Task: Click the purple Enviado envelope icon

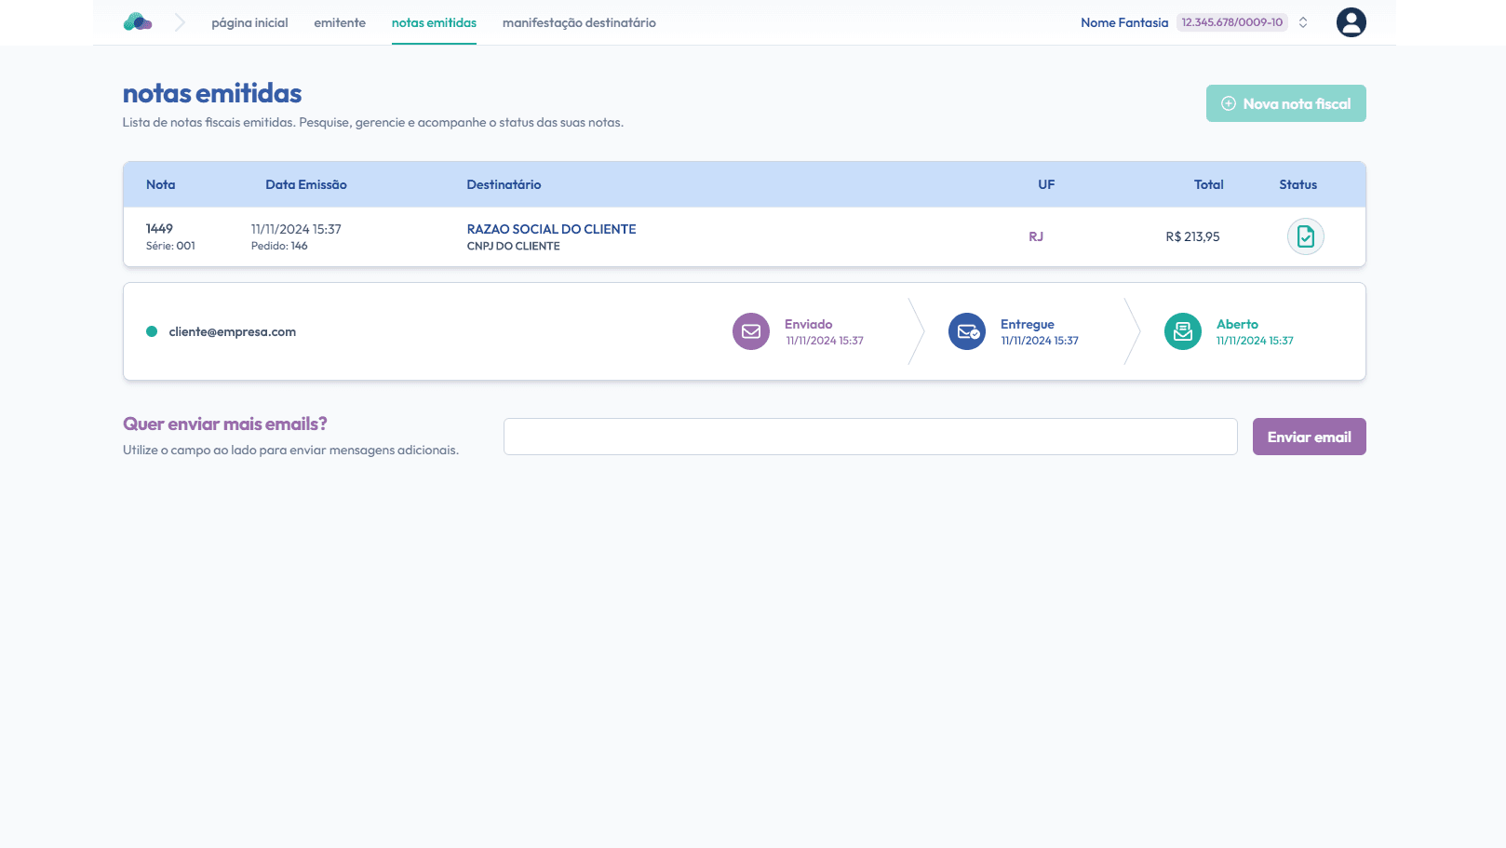Action: point(750,331)
